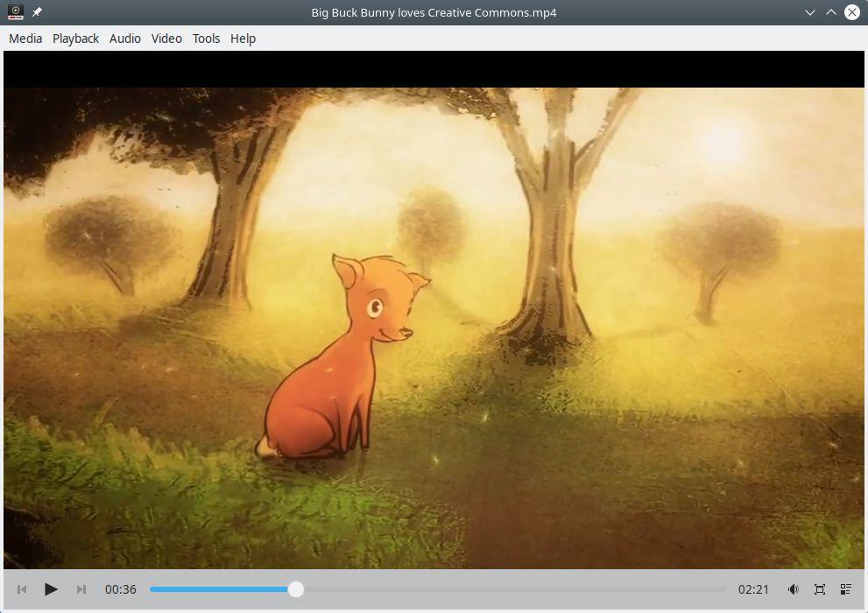The width and height of the screenshot is (868, 613).
Task: Skip to previous track
Action: tap(22, 589)
